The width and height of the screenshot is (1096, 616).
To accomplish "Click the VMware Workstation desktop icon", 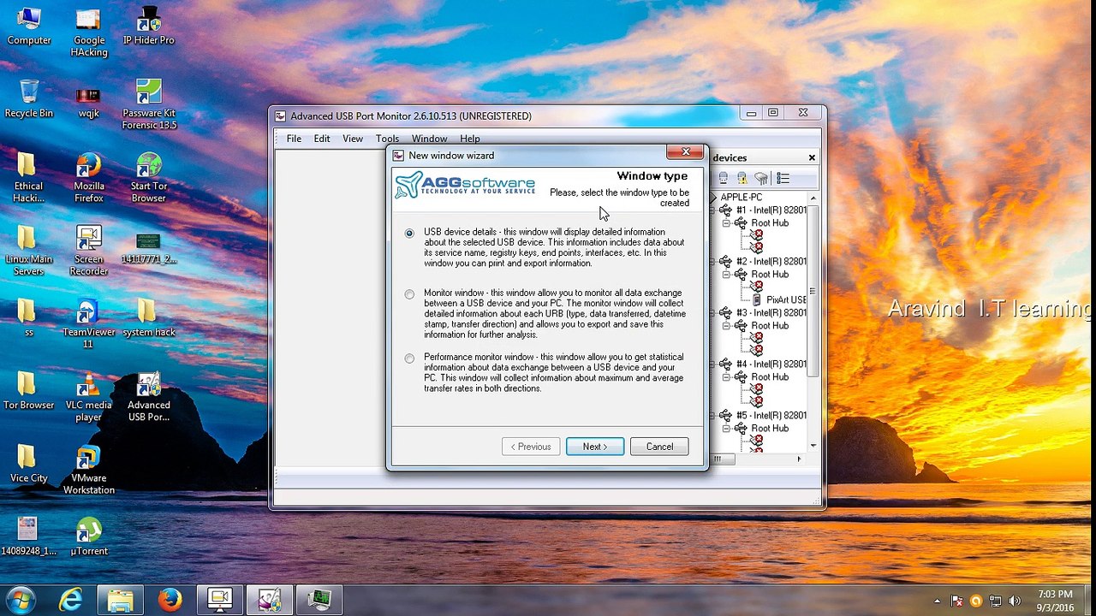I will tap(89, 470).
